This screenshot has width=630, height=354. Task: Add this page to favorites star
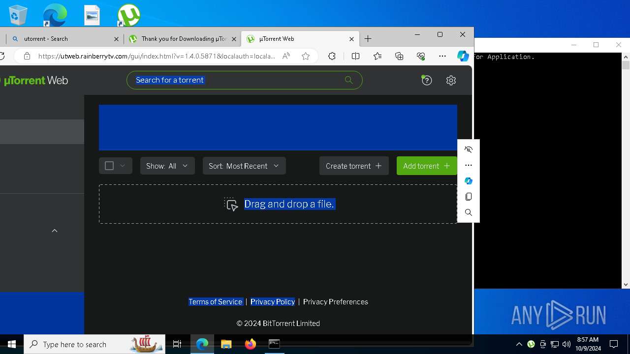click(306, 56)
